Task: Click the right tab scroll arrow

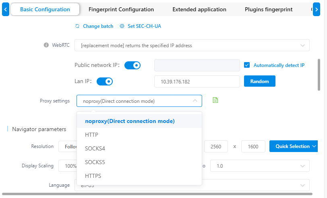Action: pos(321,9)
